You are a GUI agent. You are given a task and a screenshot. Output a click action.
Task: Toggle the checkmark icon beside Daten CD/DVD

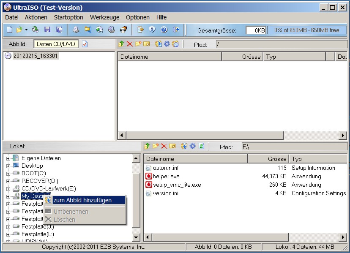point(85,44)
